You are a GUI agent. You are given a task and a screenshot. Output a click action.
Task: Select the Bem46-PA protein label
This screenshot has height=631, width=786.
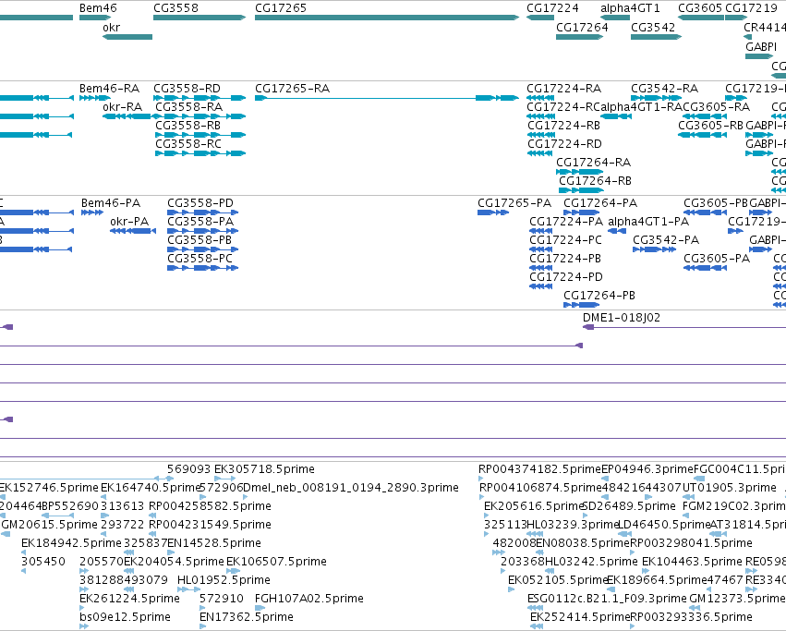111,203
